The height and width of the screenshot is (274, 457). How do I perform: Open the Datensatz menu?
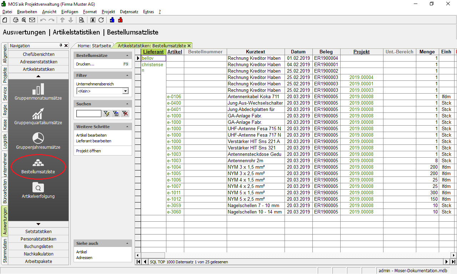[x=129, y=12]
